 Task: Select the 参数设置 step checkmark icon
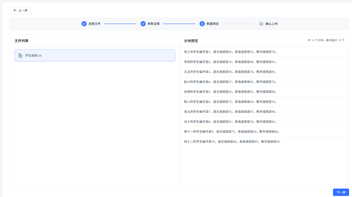point(143,24)
